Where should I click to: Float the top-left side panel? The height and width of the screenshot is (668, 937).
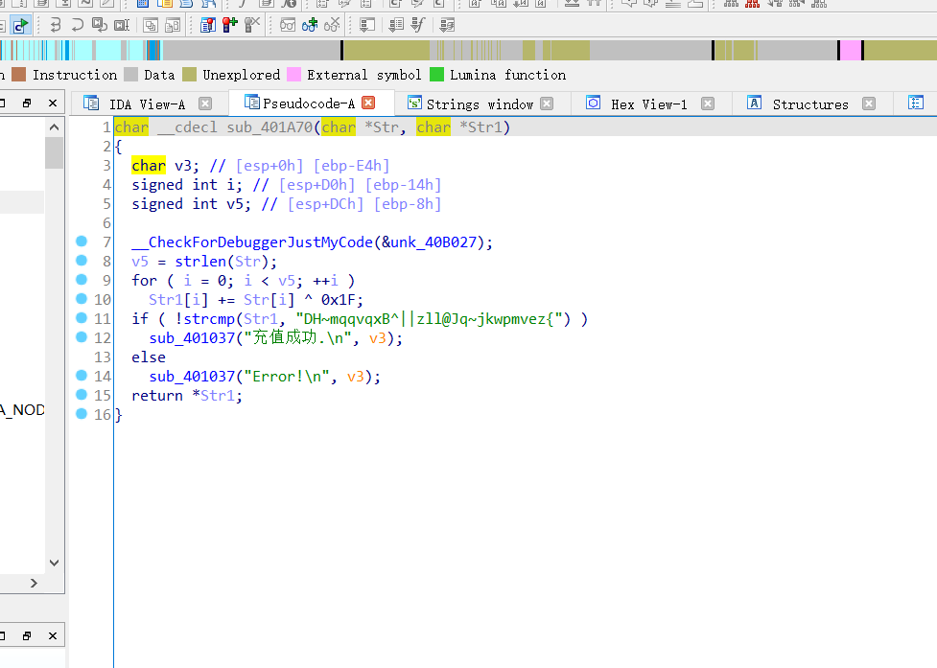[27, 104]
